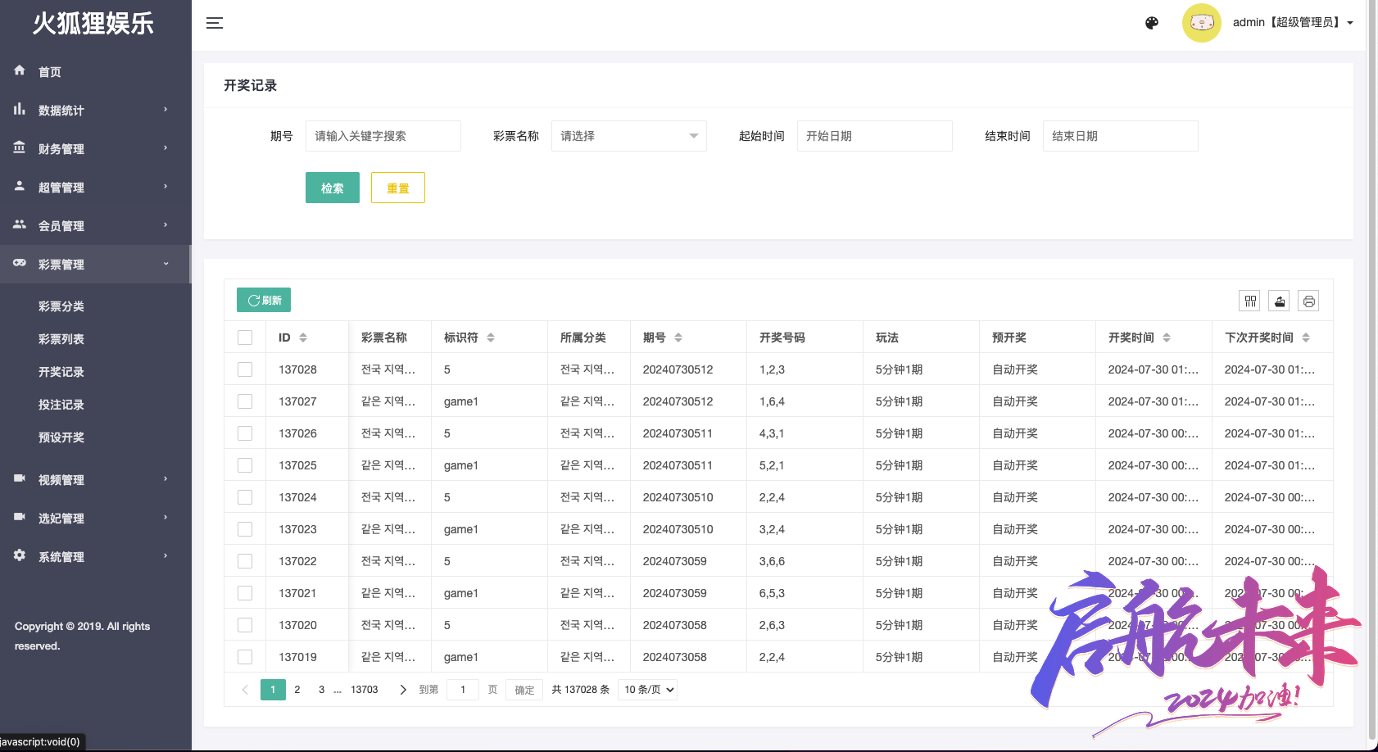Click the group icon beside 会员管理

pos(20,224)
